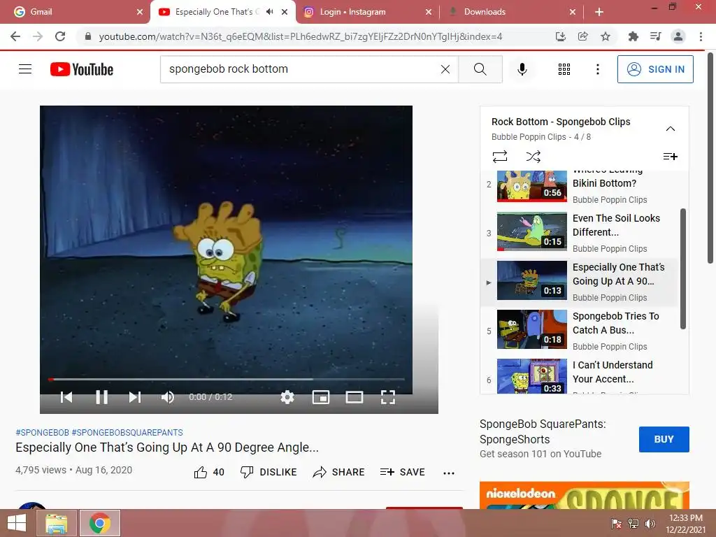The width and height of the screenshot is (716, 537).
Task: Open YouTube settings three-dot menu
Action: (597, 69)
